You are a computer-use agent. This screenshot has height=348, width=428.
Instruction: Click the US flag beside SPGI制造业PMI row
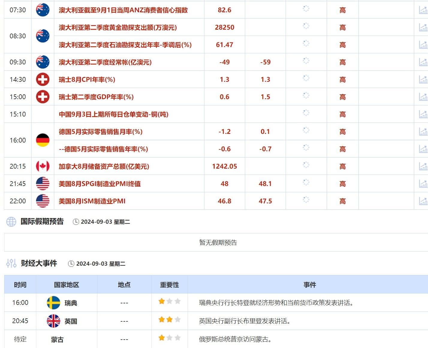click(x=43, y=184)
